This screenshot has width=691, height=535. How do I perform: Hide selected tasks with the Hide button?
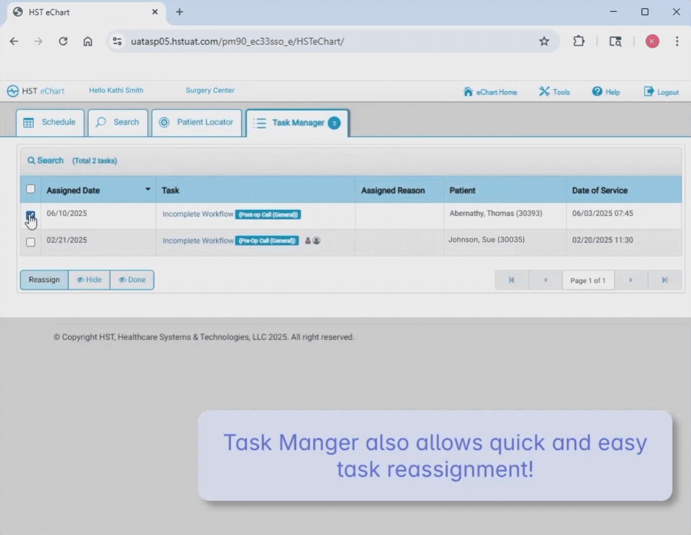coord(89,280)
